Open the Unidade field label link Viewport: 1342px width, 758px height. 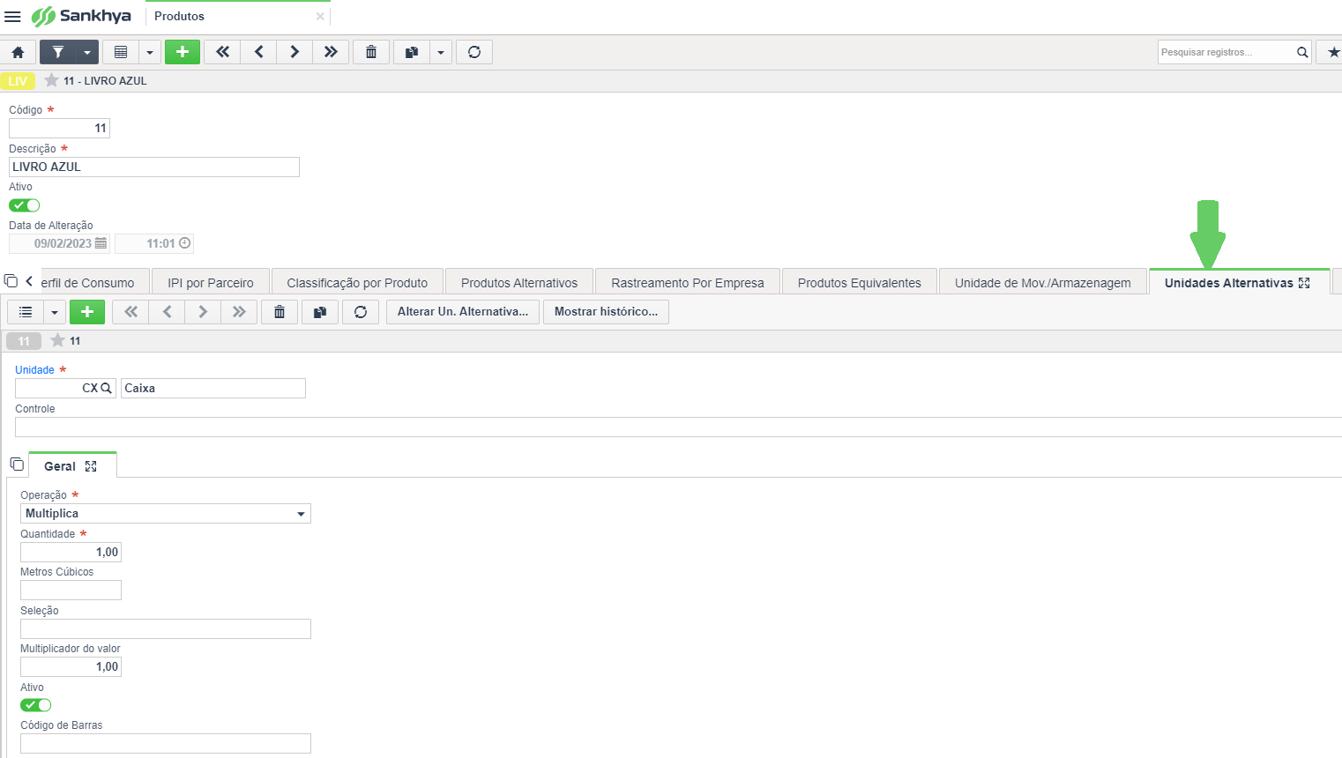[34, 370]
